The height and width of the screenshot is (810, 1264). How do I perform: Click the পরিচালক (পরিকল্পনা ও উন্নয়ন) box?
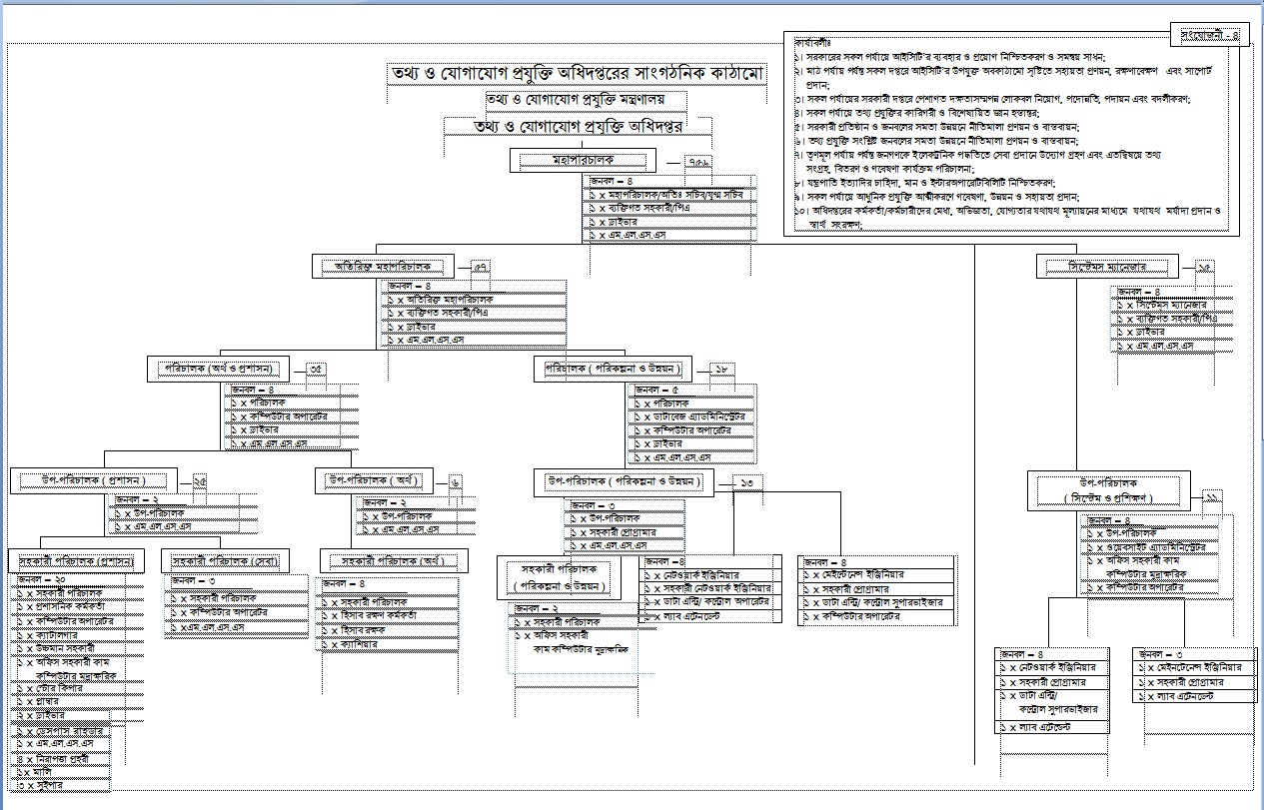click(x=606, y=369)
